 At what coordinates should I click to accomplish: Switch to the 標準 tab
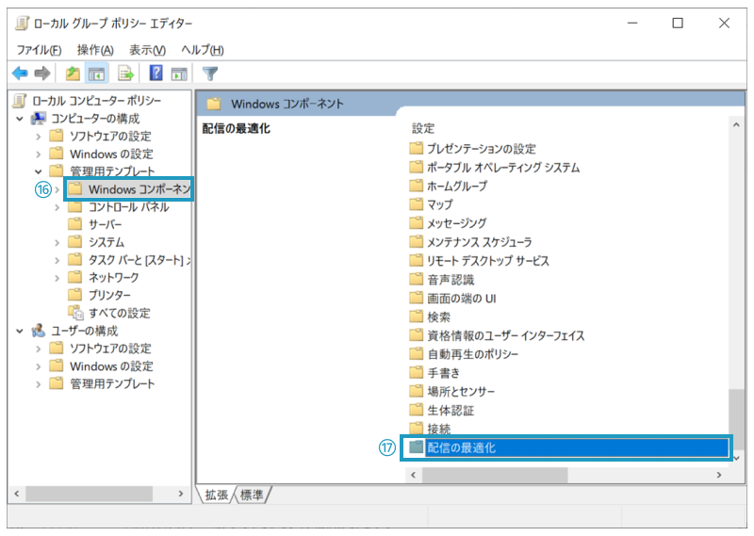tap(252, 495)
